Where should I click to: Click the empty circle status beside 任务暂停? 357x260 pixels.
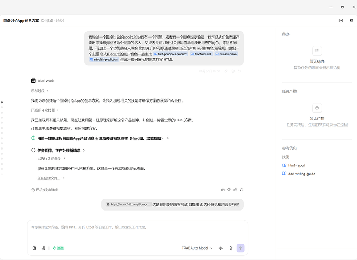pos(33,150)
